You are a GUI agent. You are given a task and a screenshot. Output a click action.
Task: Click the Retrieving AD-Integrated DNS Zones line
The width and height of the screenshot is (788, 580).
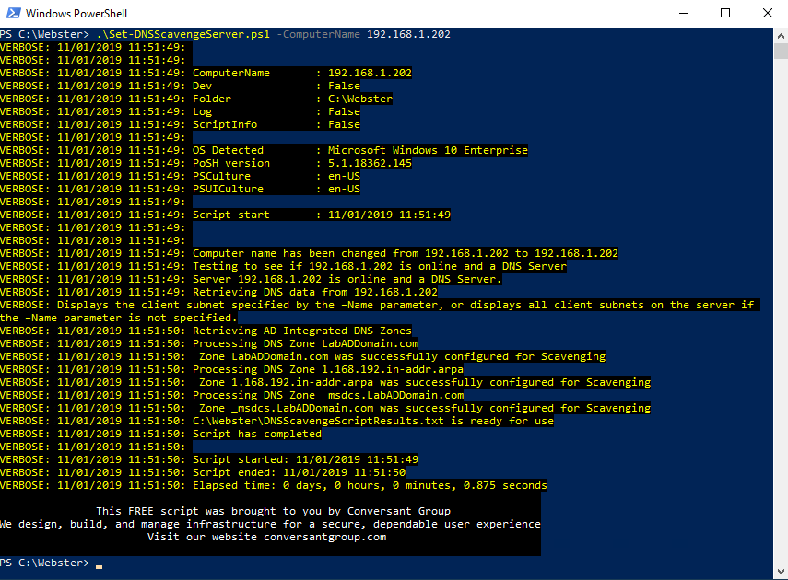coord(301,331)
